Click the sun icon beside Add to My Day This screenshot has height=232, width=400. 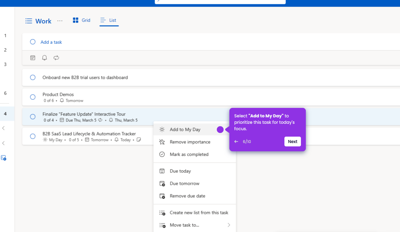[162, 130]
